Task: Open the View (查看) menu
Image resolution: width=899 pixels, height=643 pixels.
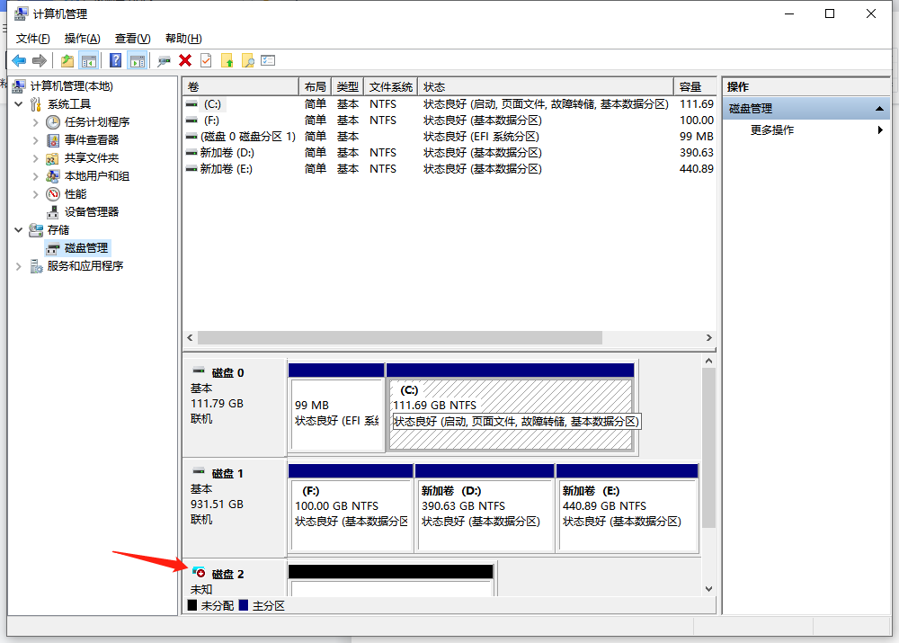Action: pos(132,39)
